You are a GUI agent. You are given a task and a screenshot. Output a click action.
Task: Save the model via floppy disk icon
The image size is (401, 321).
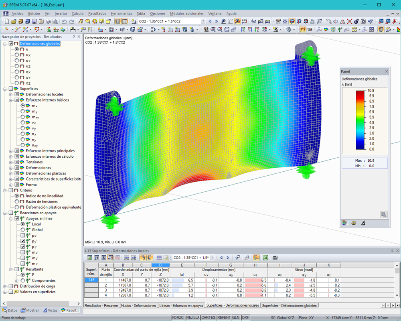(x=34, y=21)
